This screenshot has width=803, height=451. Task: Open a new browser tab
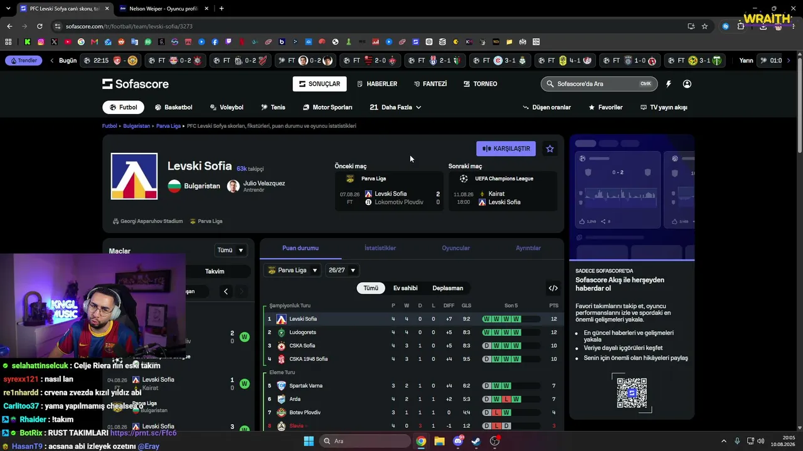(221, 9)
